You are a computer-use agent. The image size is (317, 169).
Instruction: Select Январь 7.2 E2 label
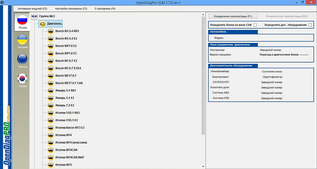[65, 105]
